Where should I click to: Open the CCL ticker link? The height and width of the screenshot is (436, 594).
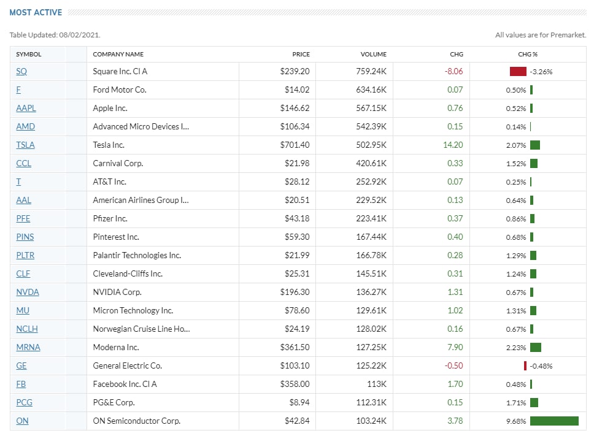click(23, 163)
